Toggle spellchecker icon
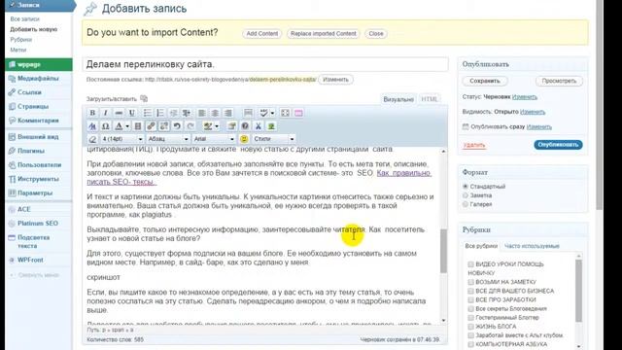Viewport: 622px width, 350px height. pos(263,113)
